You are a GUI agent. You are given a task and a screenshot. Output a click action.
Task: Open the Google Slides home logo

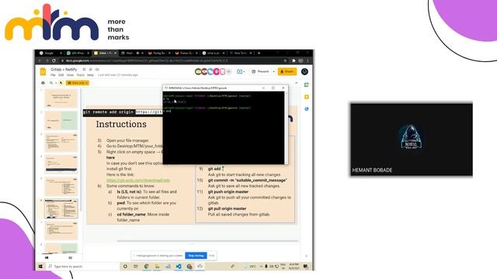[43, 72]
